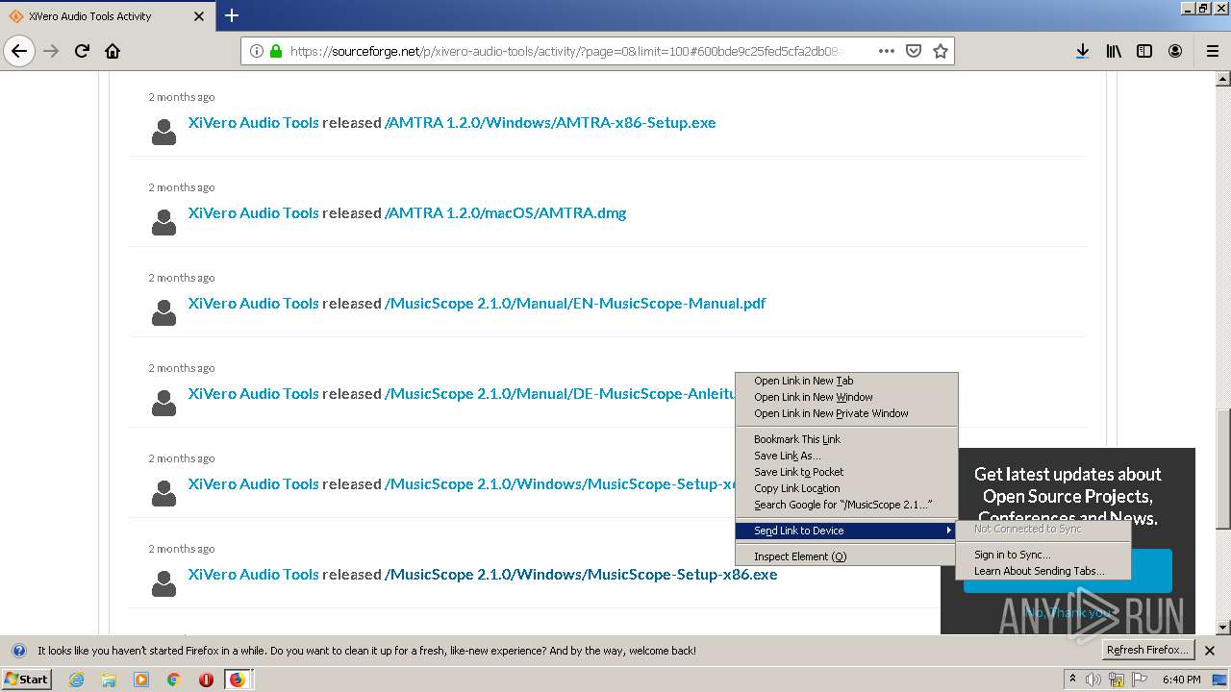The width and height of the screenshot is (1231, 692).
Task: Save page to Pocket icon
Action: [914, 51]
